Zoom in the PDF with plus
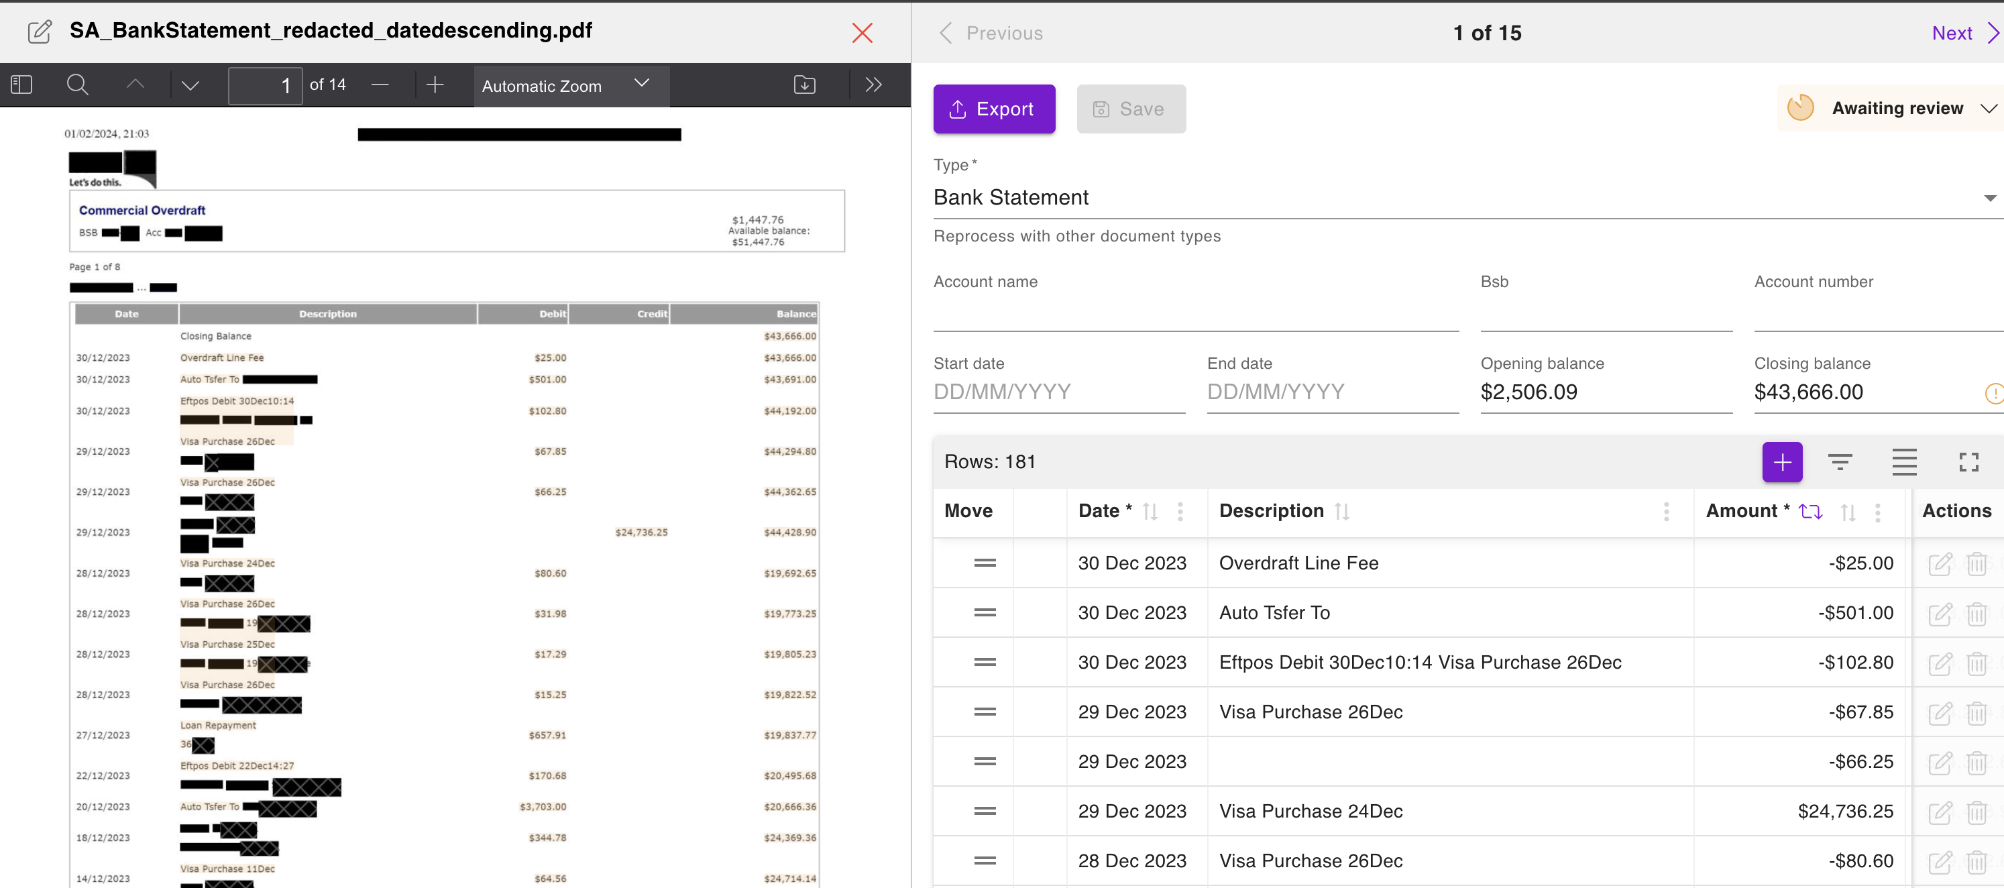This screenshot has width=2004, height=888. [x=435, y=85]
